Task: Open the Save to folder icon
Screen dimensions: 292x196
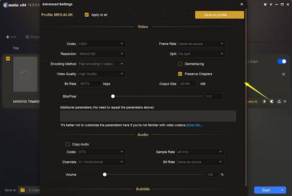Action: pos(23,190)
